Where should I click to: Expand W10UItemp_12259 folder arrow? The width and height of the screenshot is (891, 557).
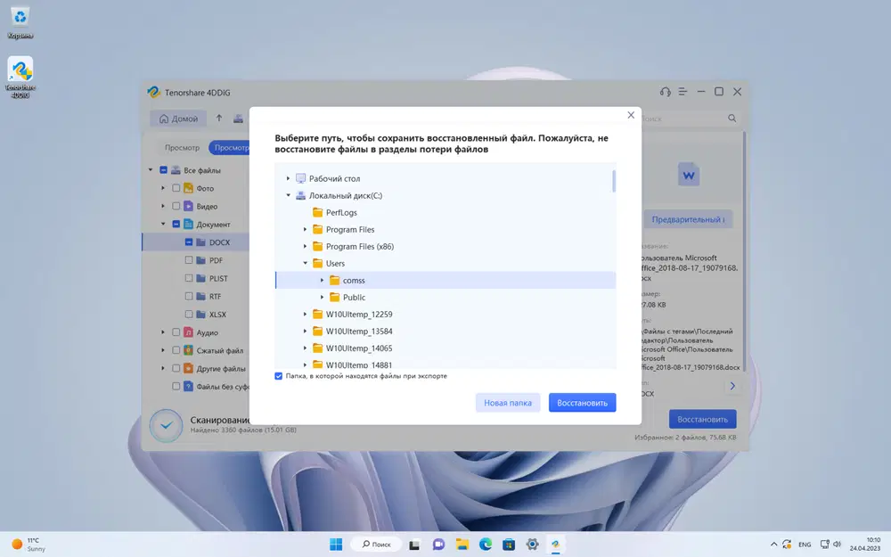pyautogui.click(x=305, y=315)
